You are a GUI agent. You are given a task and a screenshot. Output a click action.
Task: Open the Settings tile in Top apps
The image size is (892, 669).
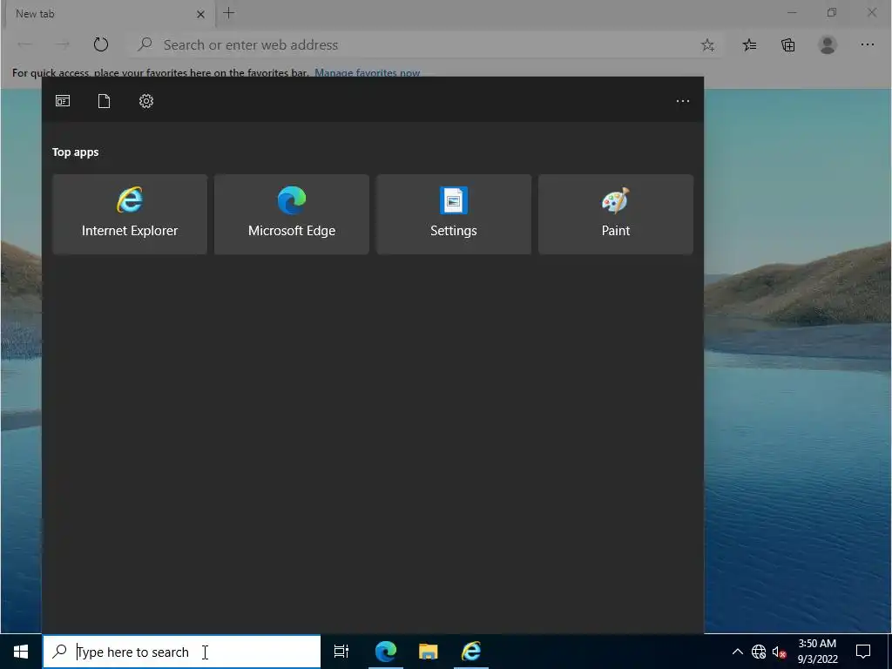coord(453,214)
